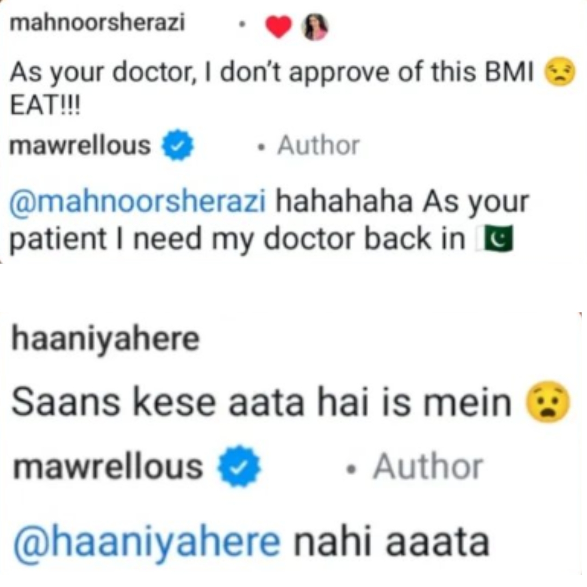587x587 pixels.
Task: Select the "Saans kese aata hai" comment
Action: (261, 402)
